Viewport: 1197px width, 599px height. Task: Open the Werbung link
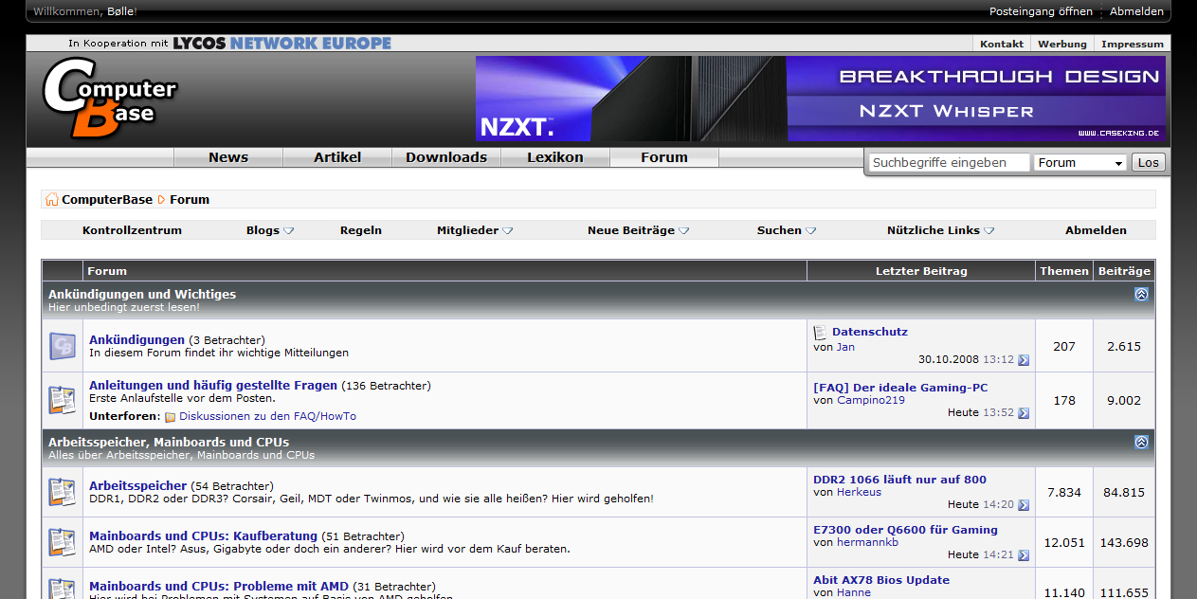(x=1062, y=44)
